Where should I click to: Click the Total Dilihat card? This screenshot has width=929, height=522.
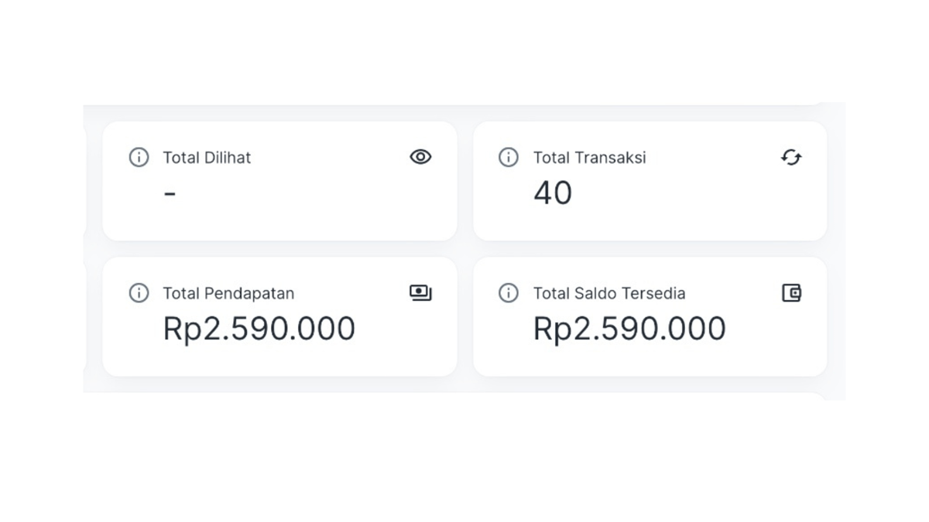tap(279, 179)
